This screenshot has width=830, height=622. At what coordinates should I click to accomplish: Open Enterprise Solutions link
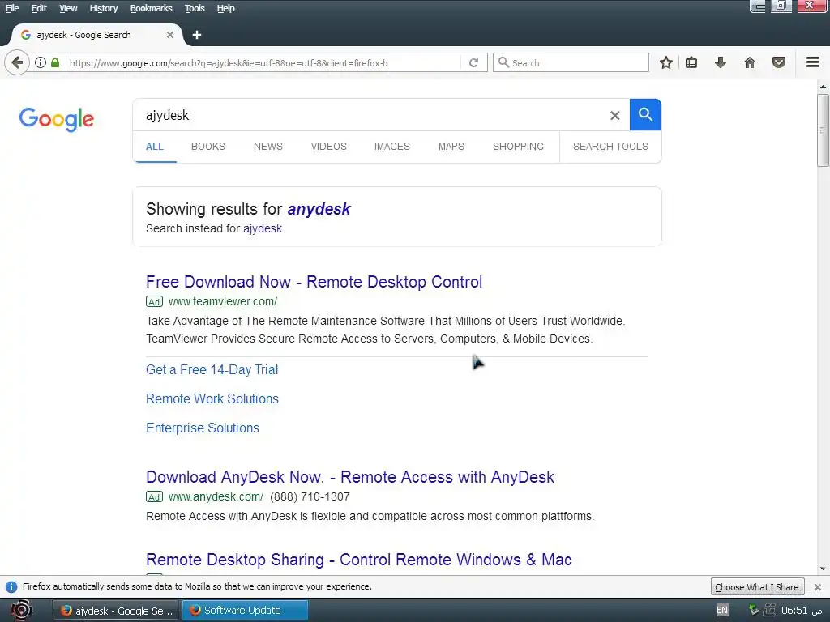(x=202, y=428)
